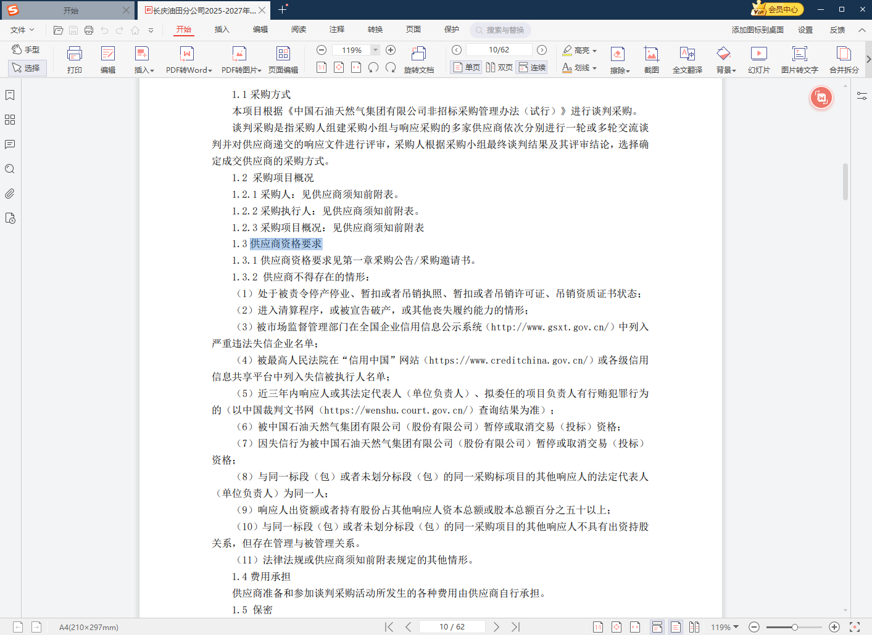
Task: Open the page thumbnails panel in sidebar
Action: (10, 120)
